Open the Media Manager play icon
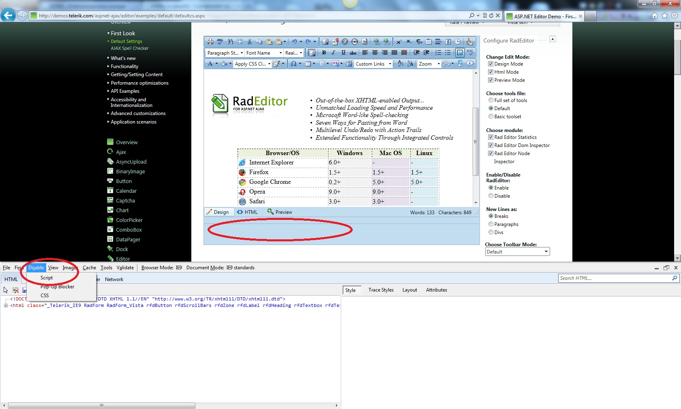 point(355,42)
